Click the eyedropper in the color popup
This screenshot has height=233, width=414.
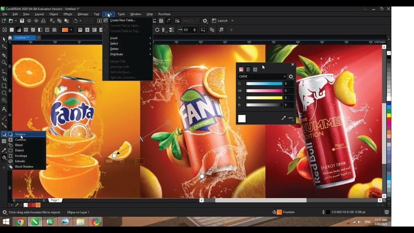284,118
